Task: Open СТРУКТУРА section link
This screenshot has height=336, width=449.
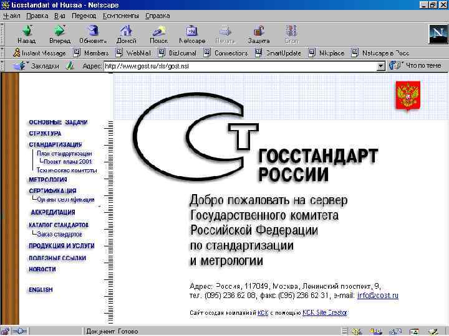Action: [45, 133]
